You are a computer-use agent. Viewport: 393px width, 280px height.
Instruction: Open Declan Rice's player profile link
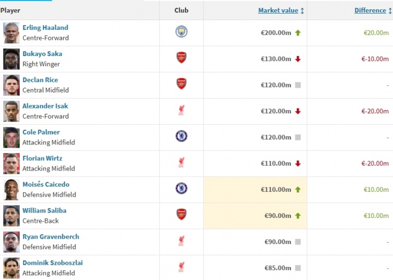tap(40, 80)
